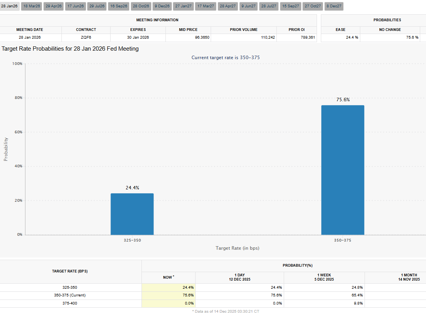Click the 325-350 probability bar
Screen dimensions: 426x315
pyautogui.click(x=132, y=214)
